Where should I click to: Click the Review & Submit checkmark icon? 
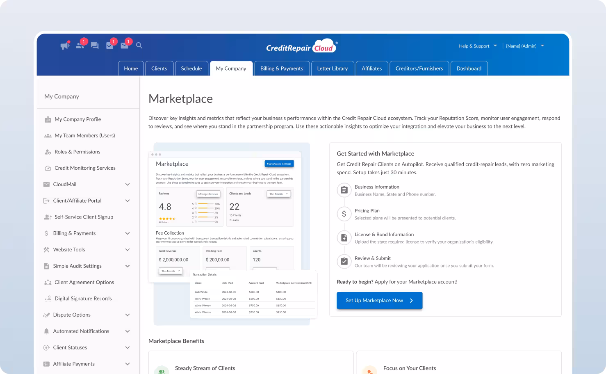coord(344,261)
